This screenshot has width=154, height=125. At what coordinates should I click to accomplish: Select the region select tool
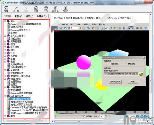[x=102, y=28]
